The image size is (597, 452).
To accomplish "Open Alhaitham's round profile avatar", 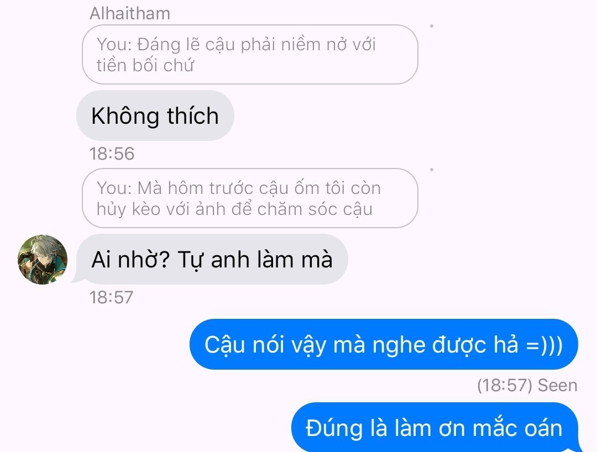I will pos(43,260).
